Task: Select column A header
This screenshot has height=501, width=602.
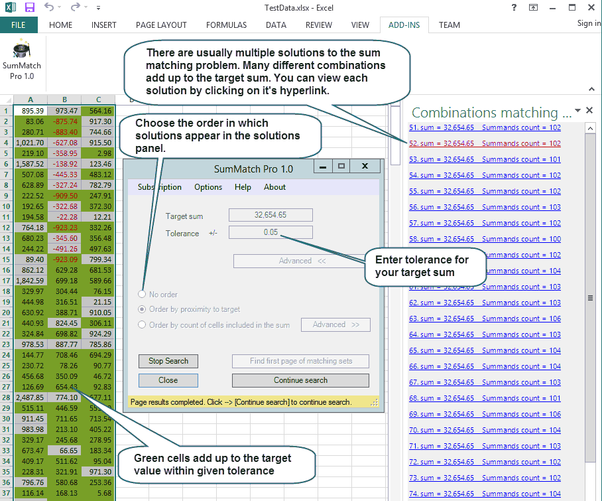Action: click(30, 100)
